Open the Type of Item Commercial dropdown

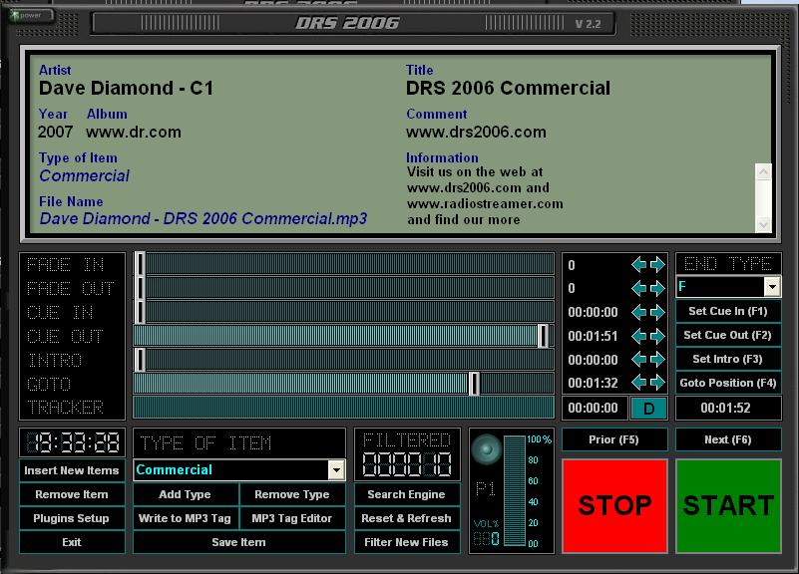(336, 470)
